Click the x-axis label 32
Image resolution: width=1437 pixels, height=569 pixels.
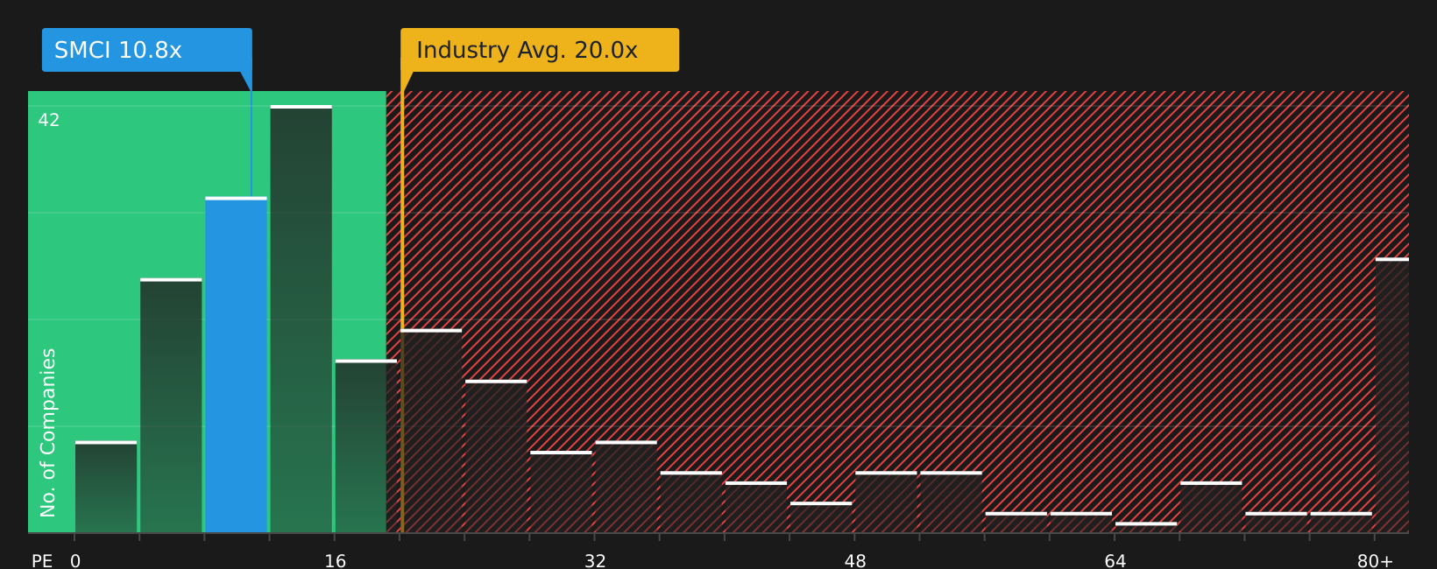(x=595, y=561)
